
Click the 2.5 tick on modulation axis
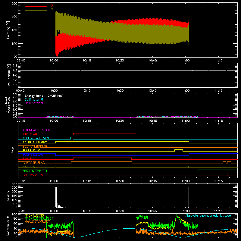click(x=15, y=97)
